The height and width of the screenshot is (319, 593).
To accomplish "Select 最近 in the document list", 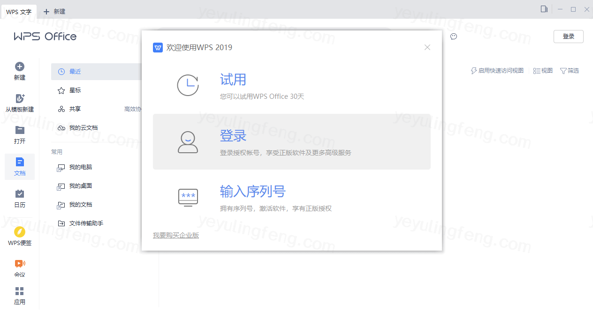I will pos(96,72).
